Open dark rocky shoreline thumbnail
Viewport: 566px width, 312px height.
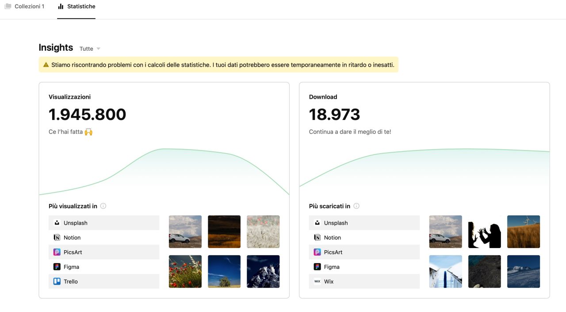(485, 271)
